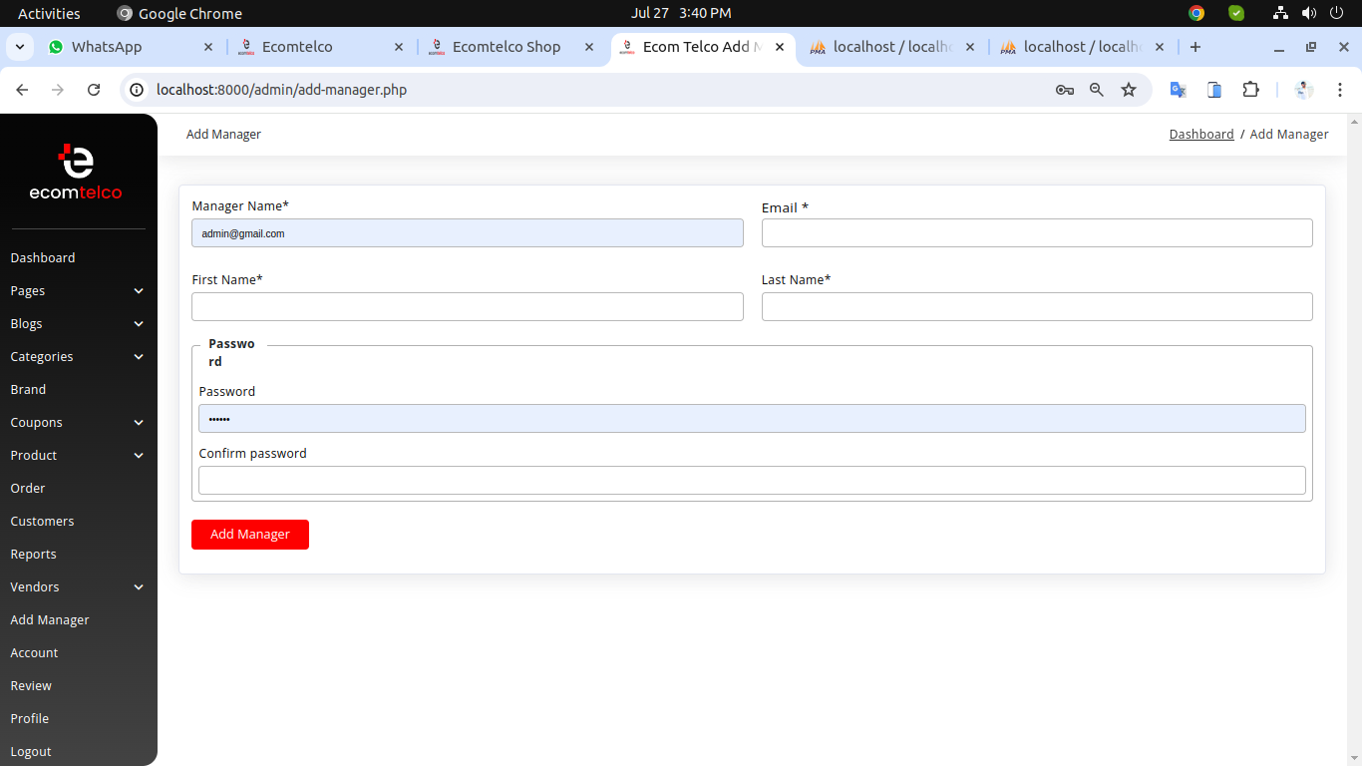
Task: Close the Ecom Telco Add Manager tab
Action: click(780, 47)
